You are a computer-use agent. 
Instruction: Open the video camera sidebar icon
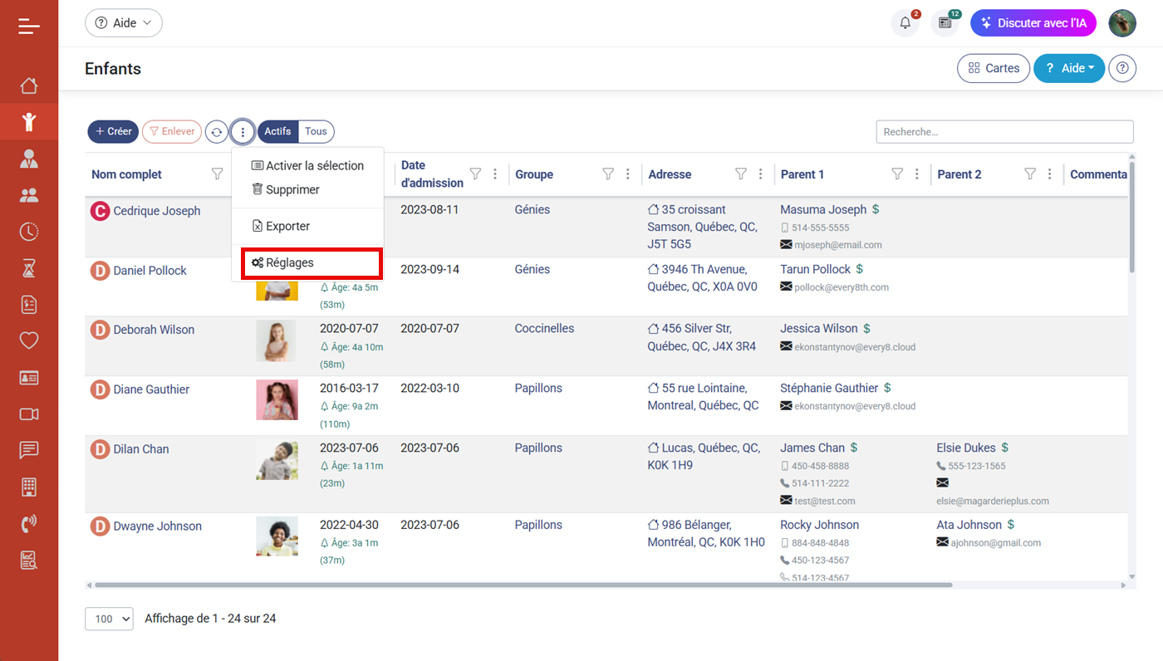tap(29, 414)
